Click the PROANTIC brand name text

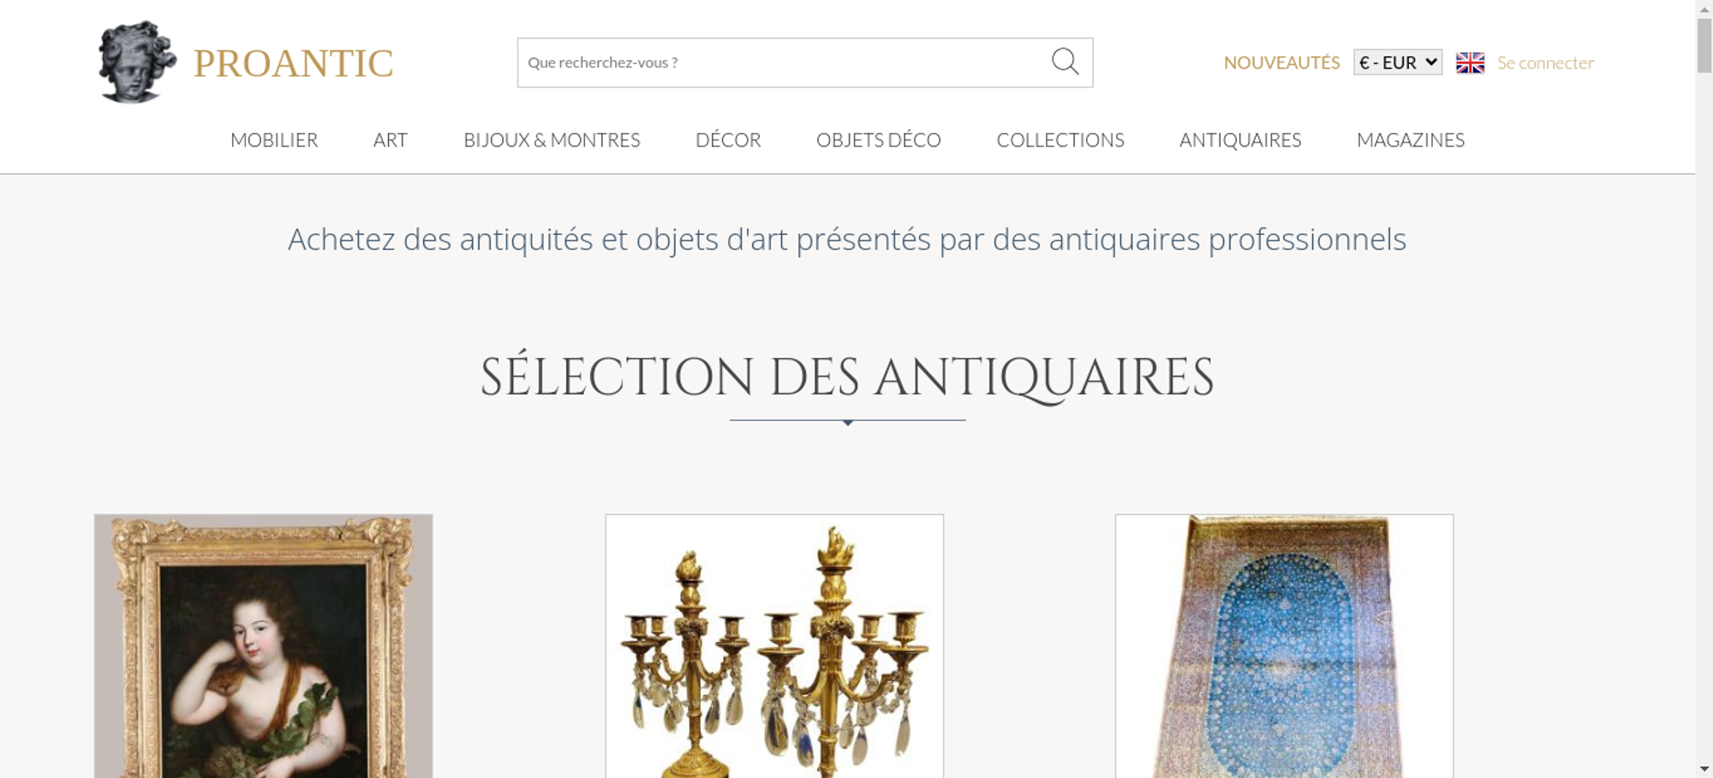[x=293, y=63]
